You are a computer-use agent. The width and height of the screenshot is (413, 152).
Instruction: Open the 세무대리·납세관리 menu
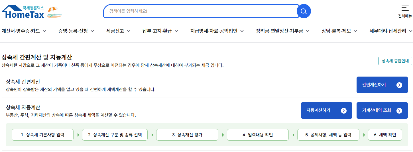388,31
